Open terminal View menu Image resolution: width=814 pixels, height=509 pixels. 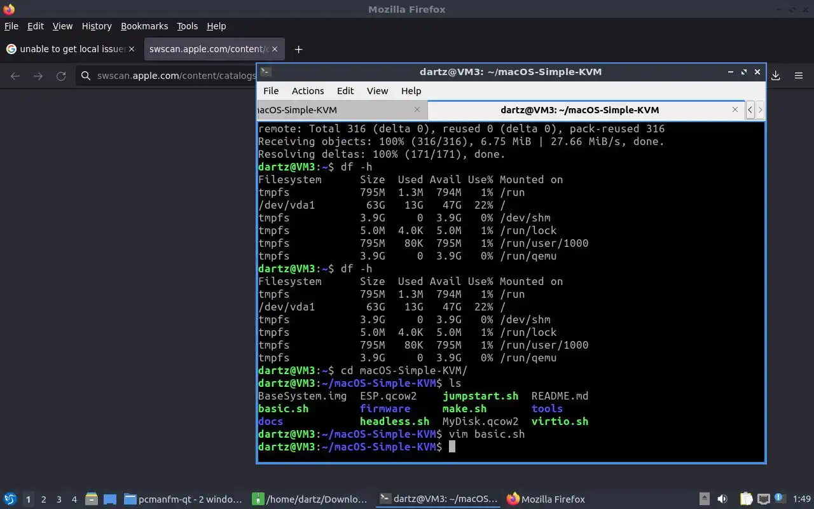click(377, 91)
